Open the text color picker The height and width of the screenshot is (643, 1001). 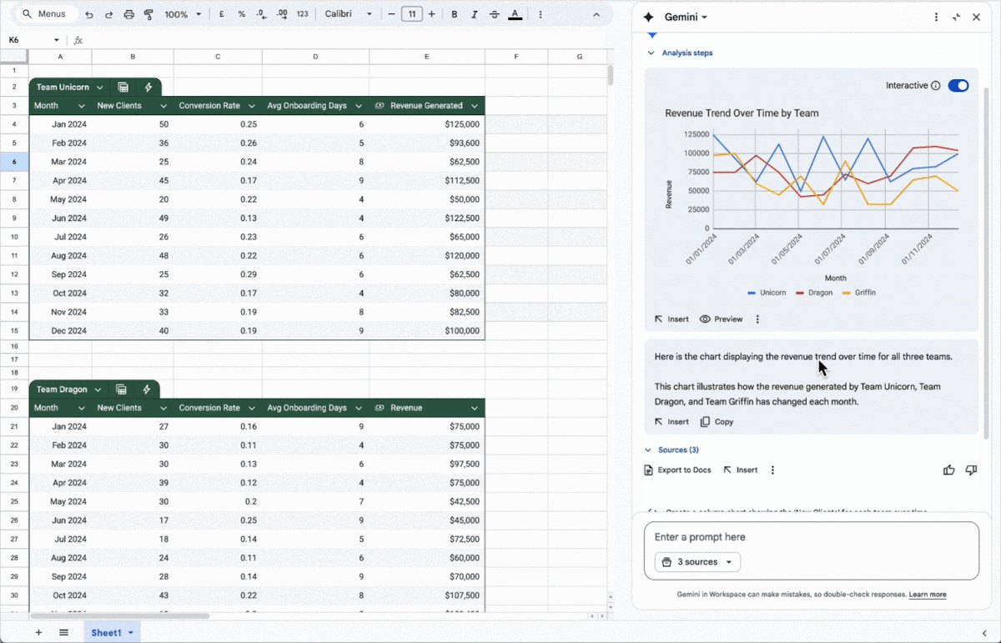(516, 14)
